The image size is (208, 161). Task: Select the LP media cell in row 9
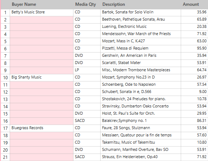[x=87, y=70]
